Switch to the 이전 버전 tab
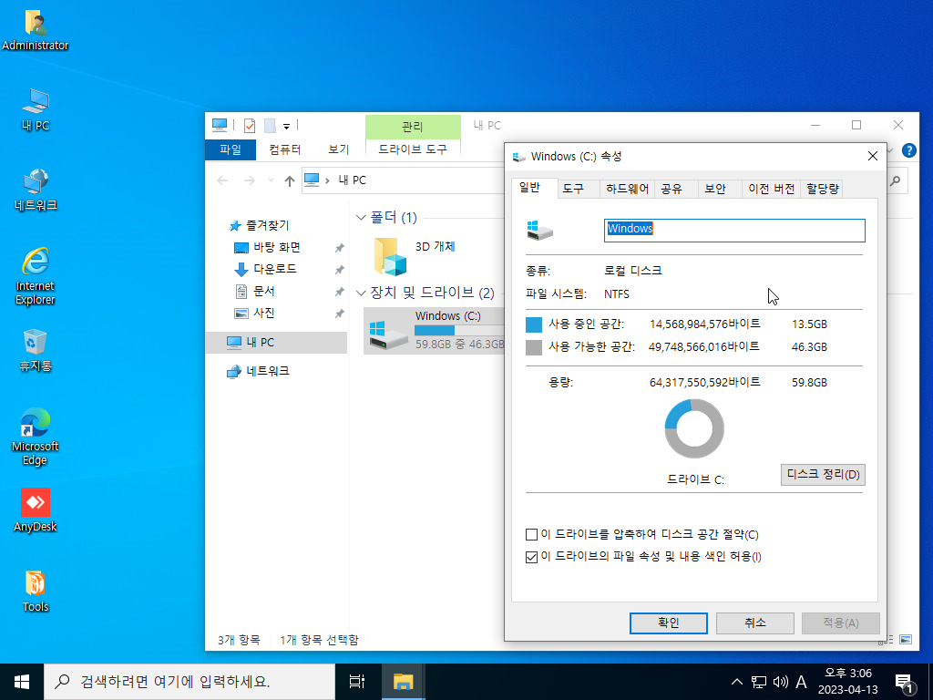 tap(771, 189)
